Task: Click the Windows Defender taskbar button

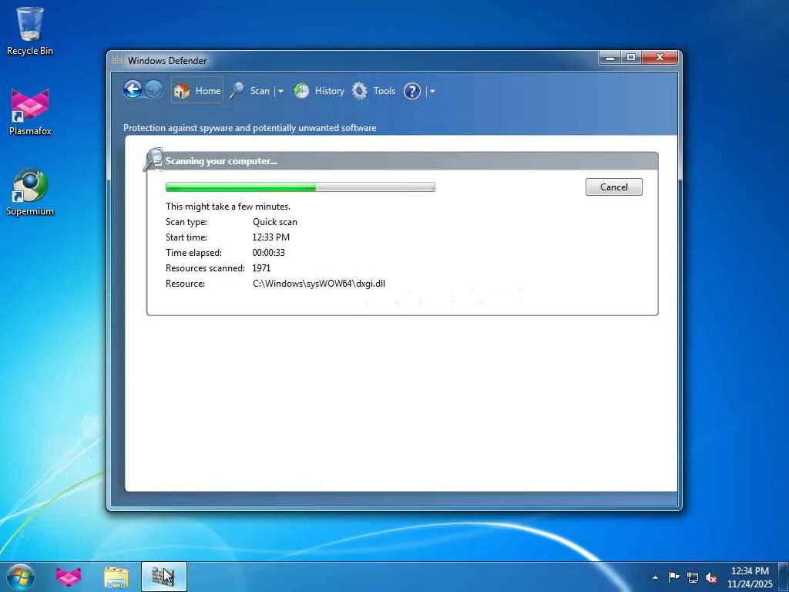Action: (x=163, y=577)
